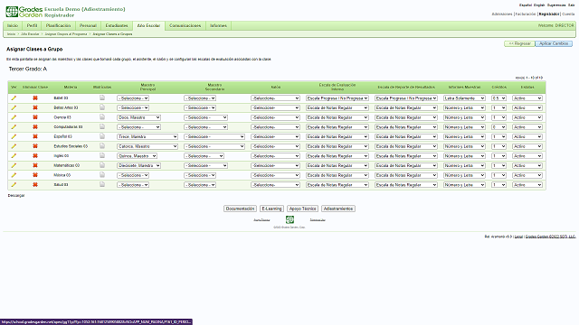Open the Documentación button

pyautogui.click(x=240, y=209)
